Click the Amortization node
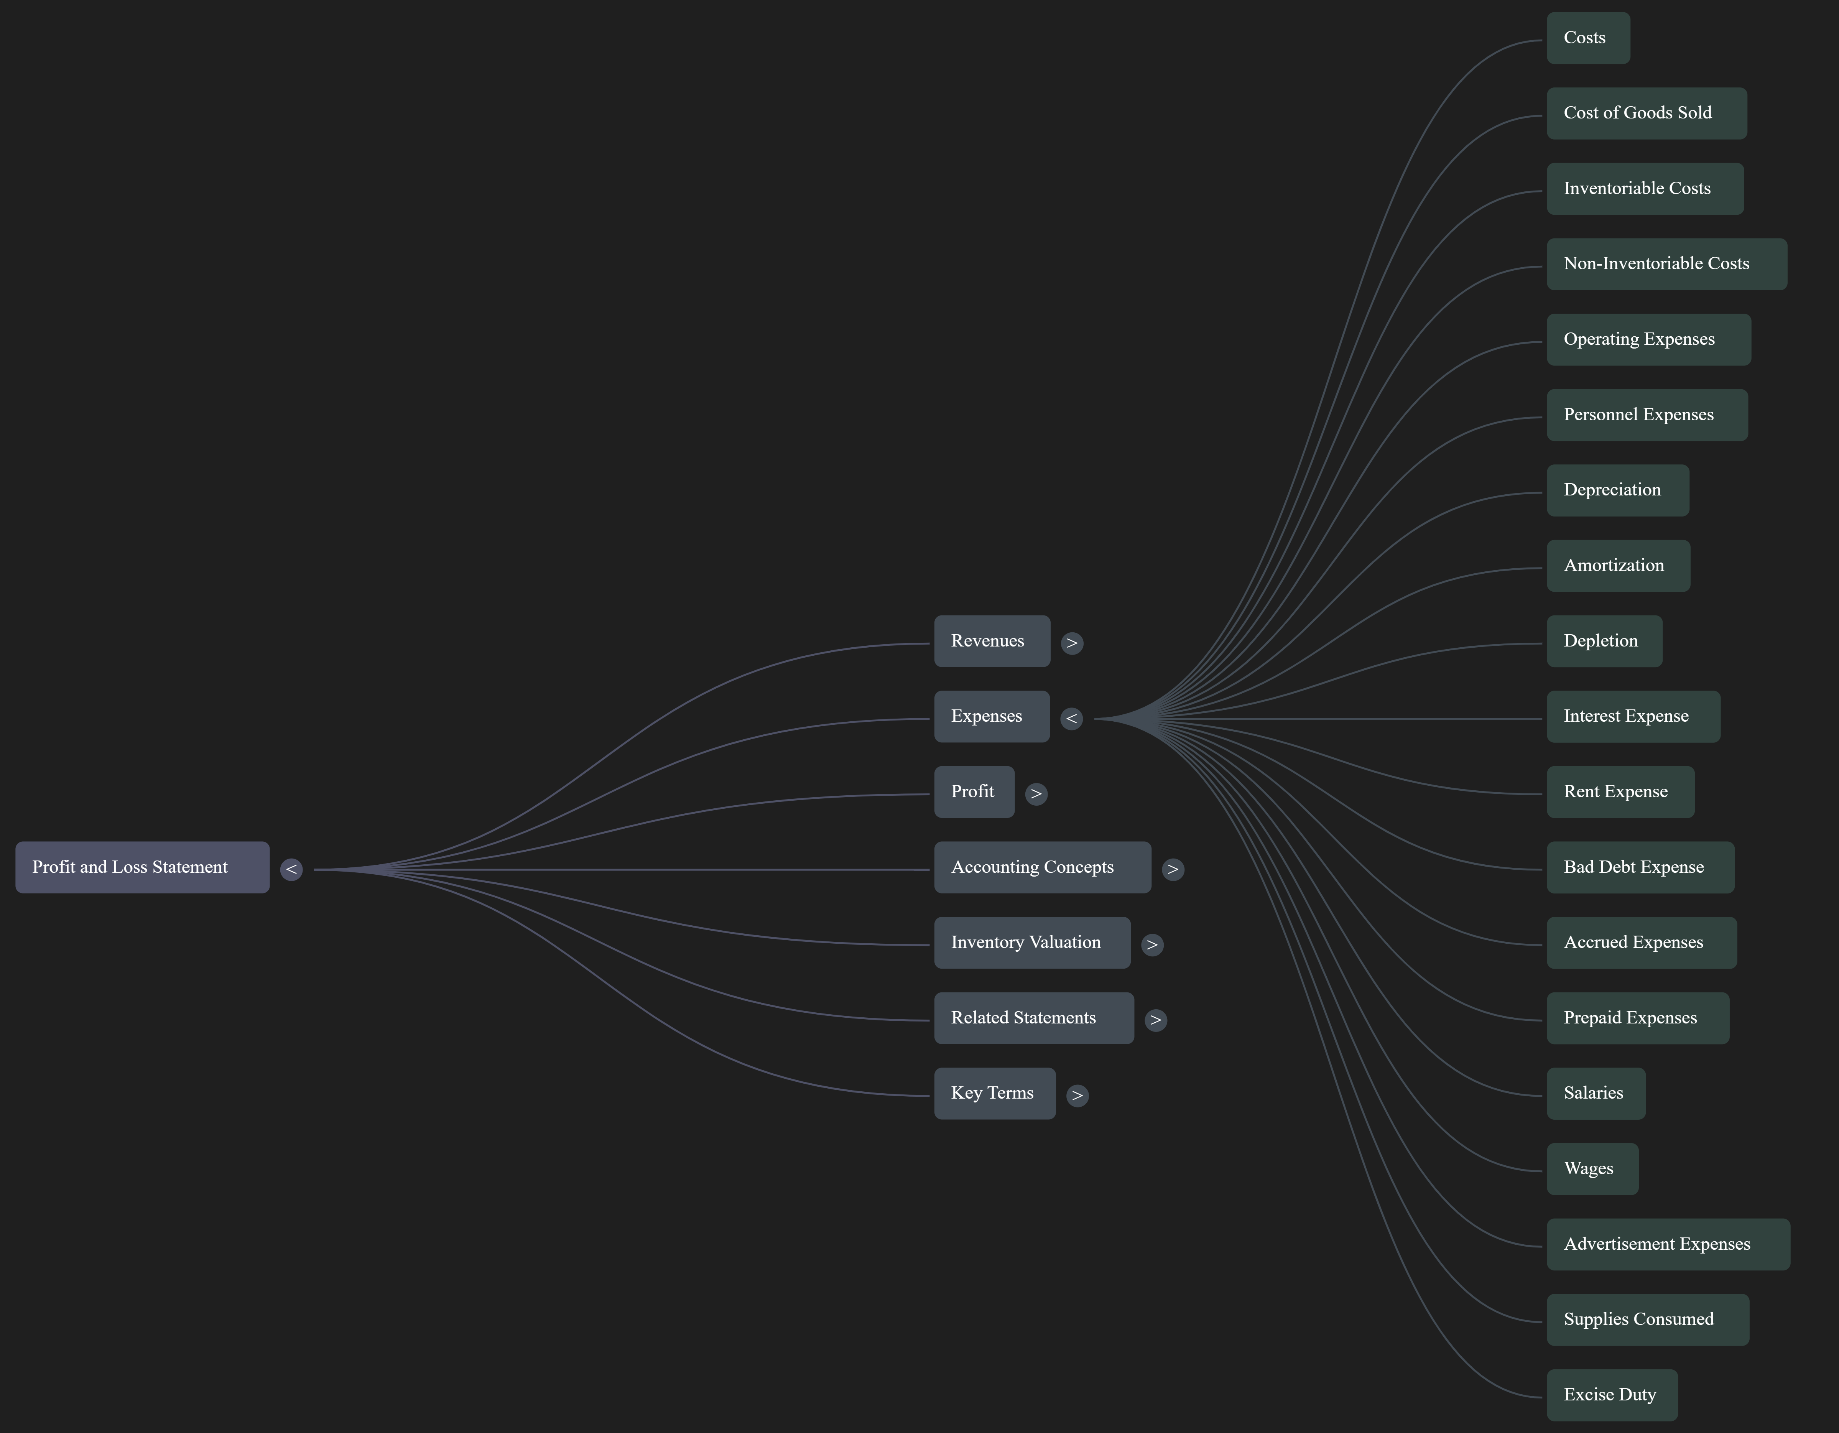The width and height of the screenshot is (1839, 1433). 1617,566
